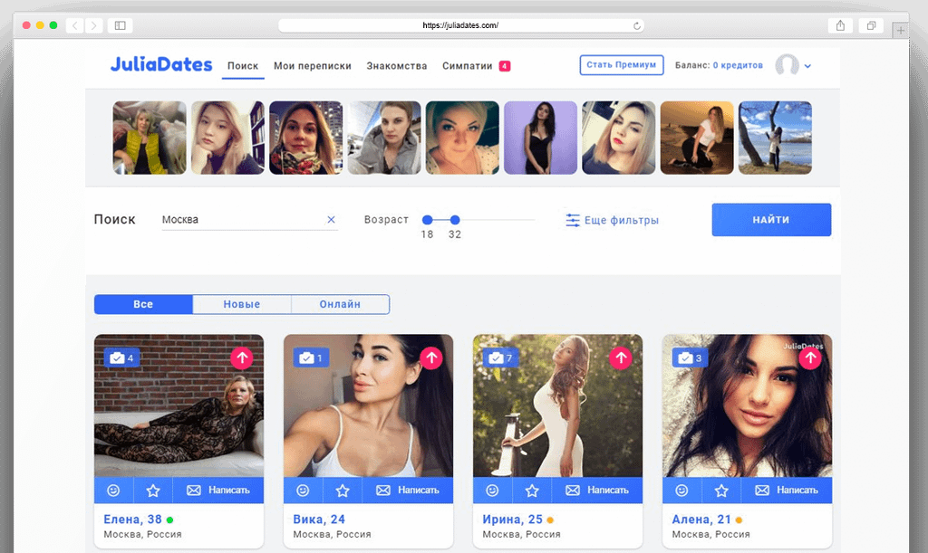This screenshot has height=553, width=928.
Task: Click the JuliaDates logo
Action: click(161, 64)
